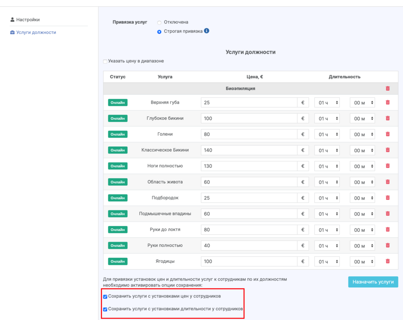Screen dimensions: 403x320
Task: Delete the Биоэпиляция category with trash icon
Action: pyautogui.click(x=388, y=89)
